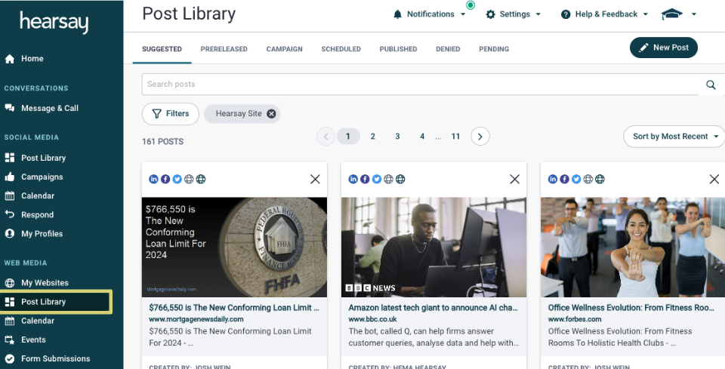Open My Websites

tap(36, 283)
